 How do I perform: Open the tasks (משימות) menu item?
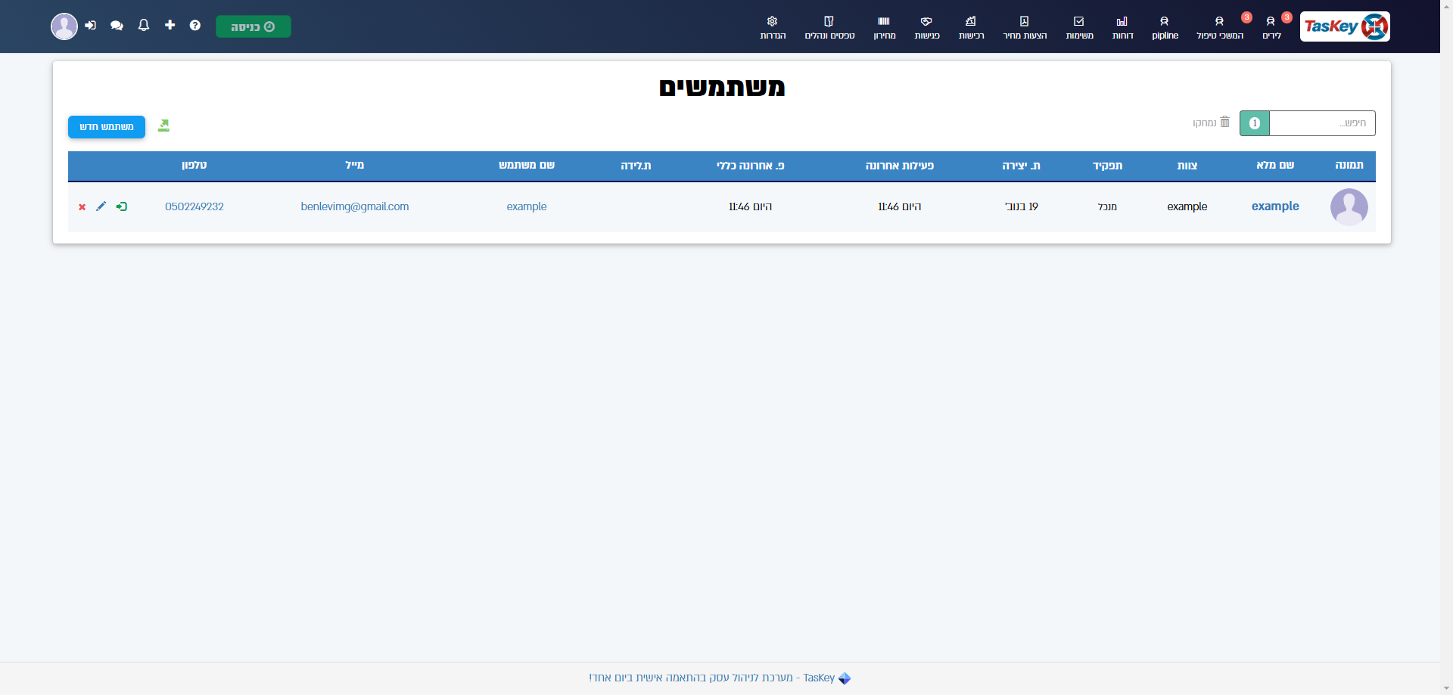coord(1079,28)
